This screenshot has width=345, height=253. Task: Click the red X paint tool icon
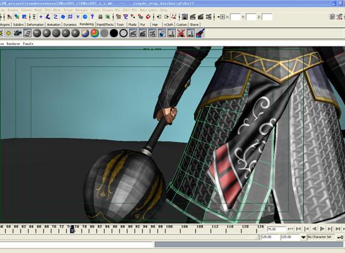pyautogui.click(x=181, y=33)
